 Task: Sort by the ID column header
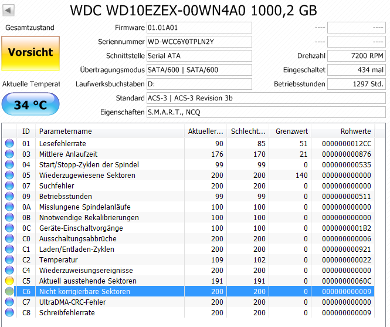[x=26, y=132]
